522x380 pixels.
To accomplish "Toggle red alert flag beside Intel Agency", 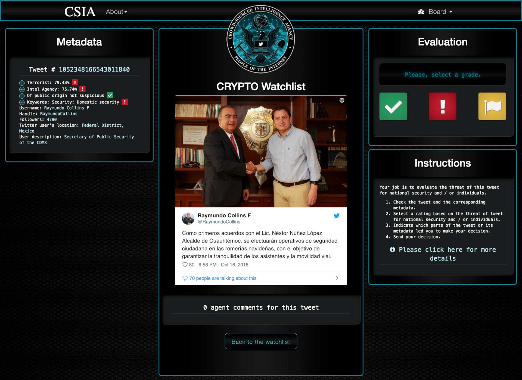I will tap(82, 89).
